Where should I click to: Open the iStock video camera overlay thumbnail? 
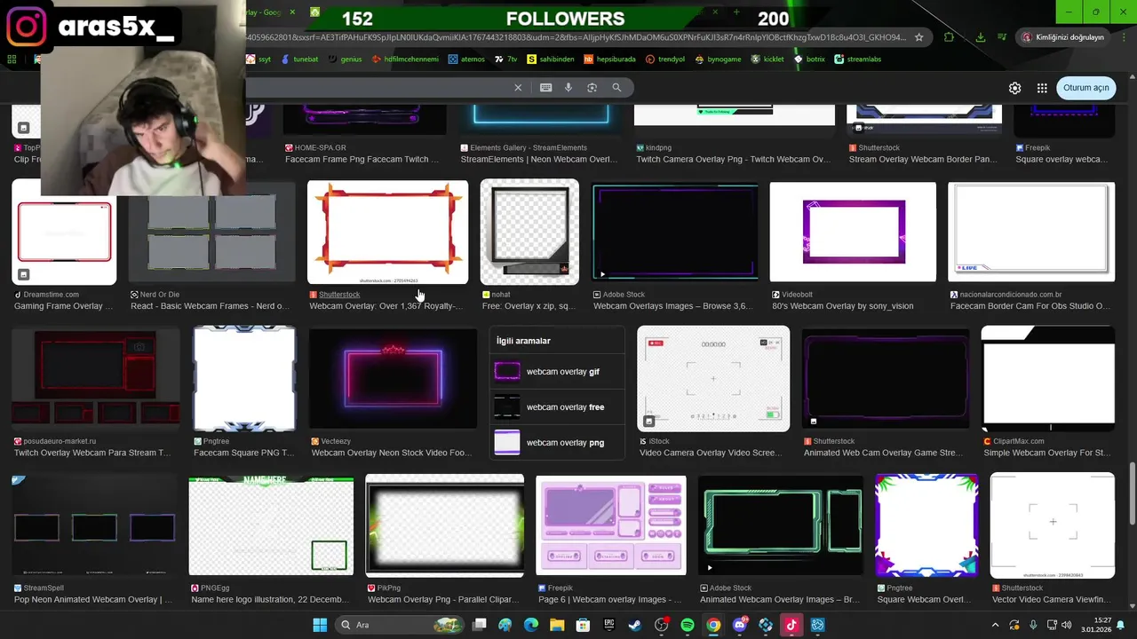pyautogui.click(x=713, y=379)
